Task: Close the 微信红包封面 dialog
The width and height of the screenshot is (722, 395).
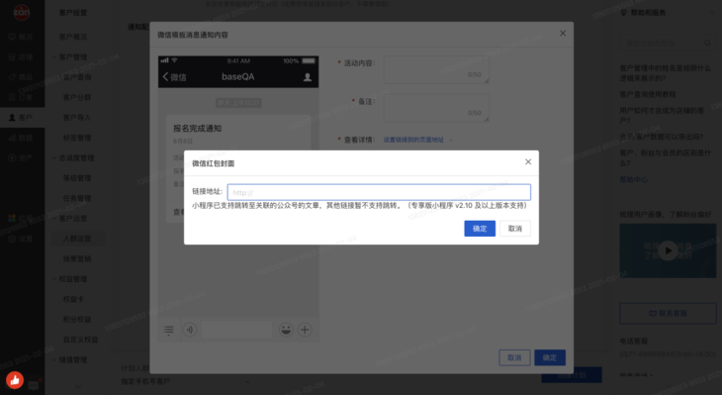Action: tap(528, 161)
